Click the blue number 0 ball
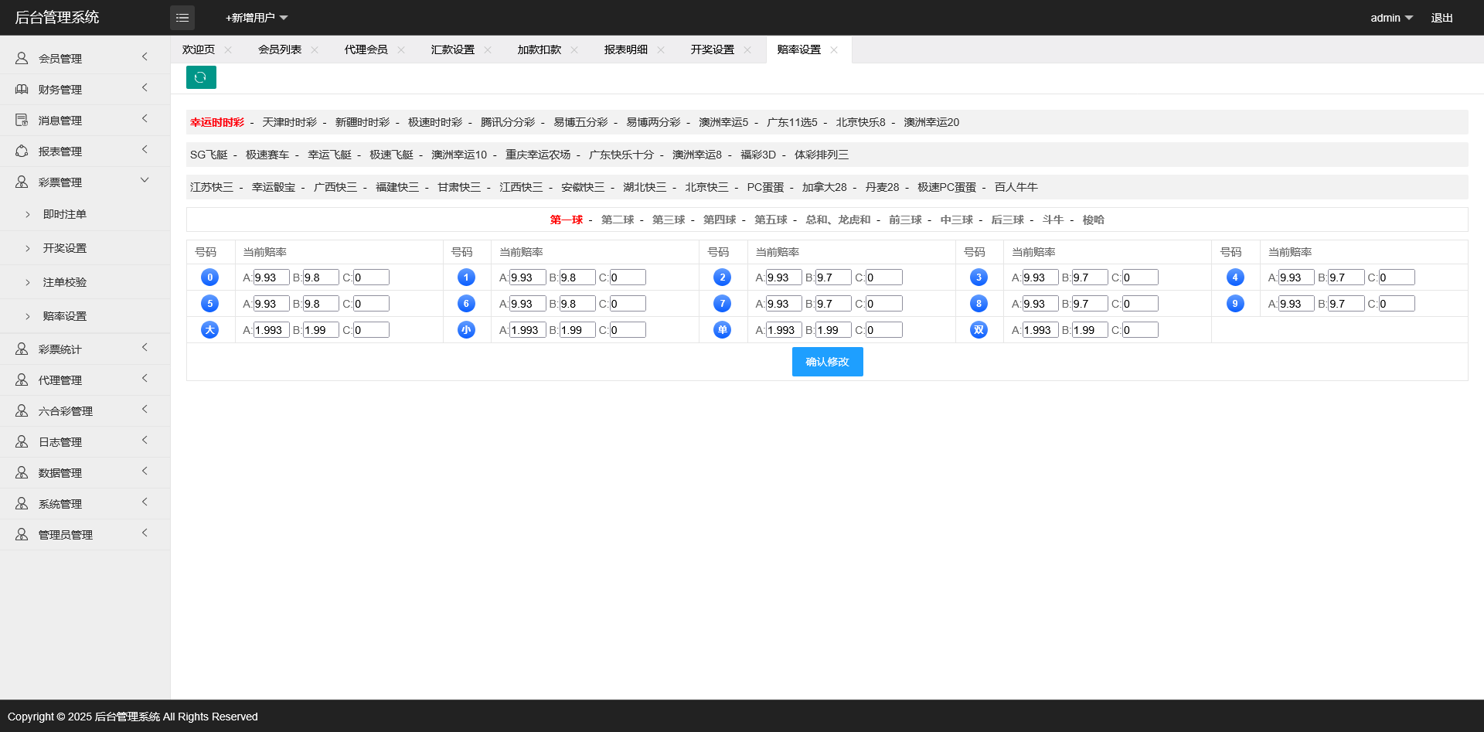The height and width of the screenshot is (732, 1484). (x=209, y=277)
